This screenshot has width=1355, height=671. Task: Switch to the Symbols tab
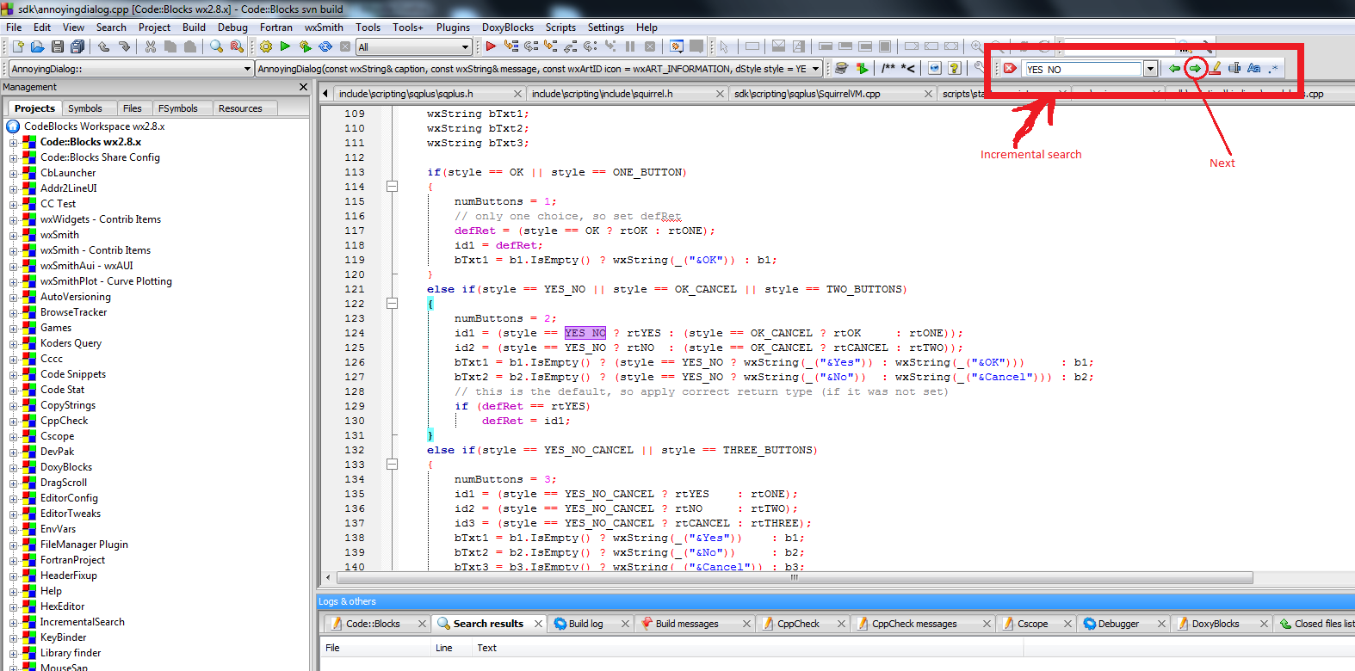coord(85,108)
